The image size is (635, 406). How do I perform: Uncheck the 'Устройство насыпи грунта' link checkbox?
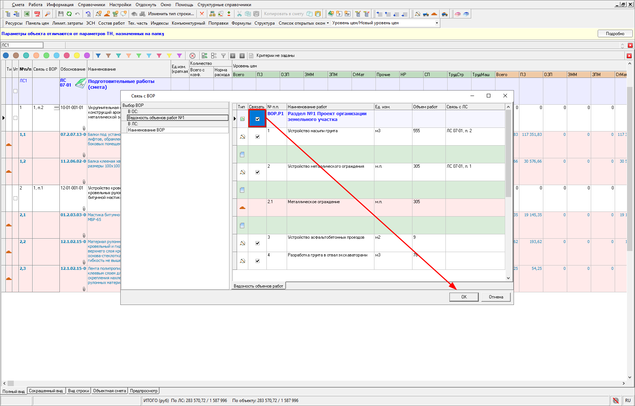(257, 137)
